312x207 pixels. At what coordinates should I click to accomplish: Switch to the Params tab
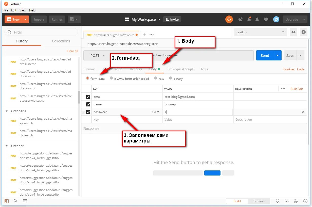[x=90, y=69]
